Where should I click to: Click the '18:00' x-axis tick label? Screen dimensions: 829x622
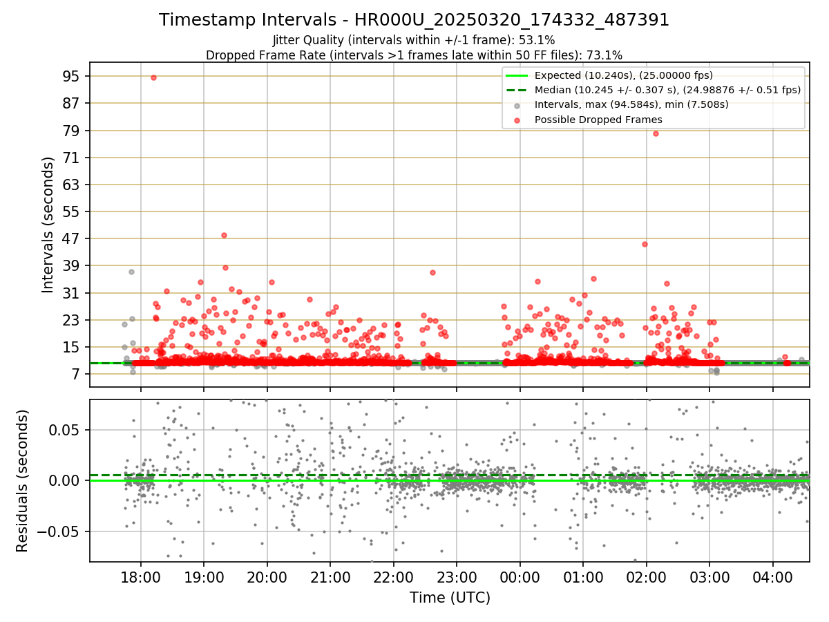click(141, 577)
